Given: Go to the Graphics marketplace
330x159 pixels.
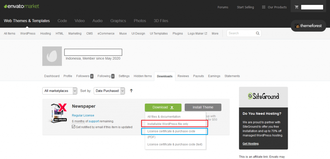Looking at the screenshot, I should click(118, 21).
